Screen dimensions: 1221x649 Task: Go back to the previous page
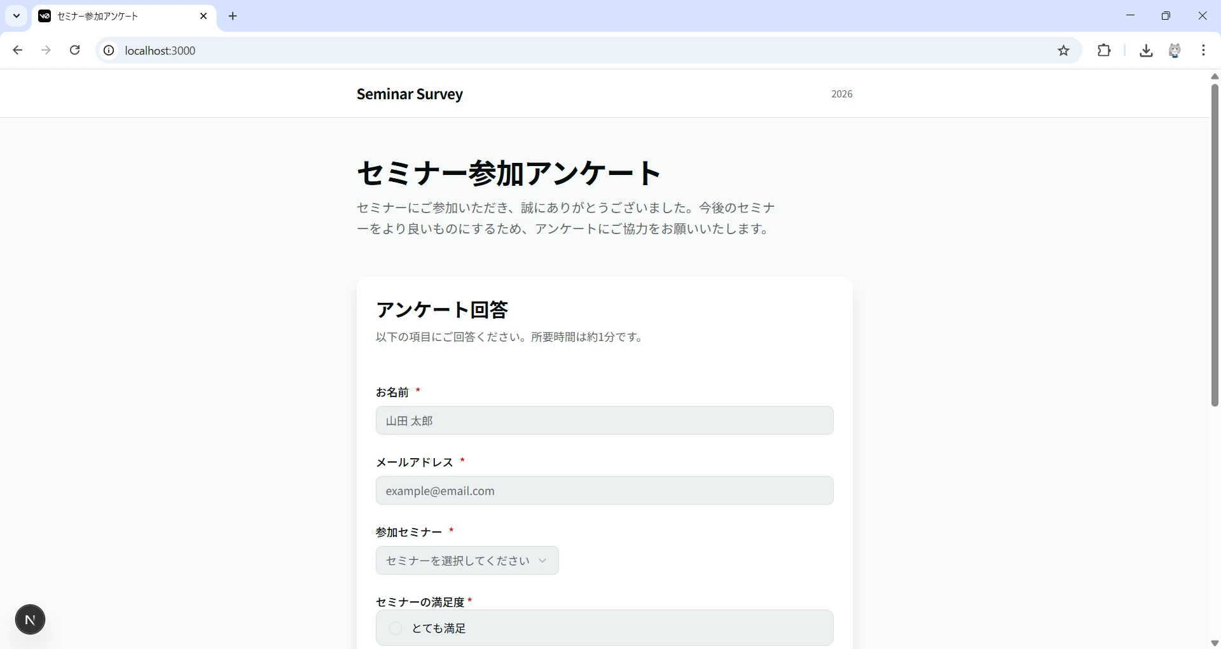(x=18, y=50)
